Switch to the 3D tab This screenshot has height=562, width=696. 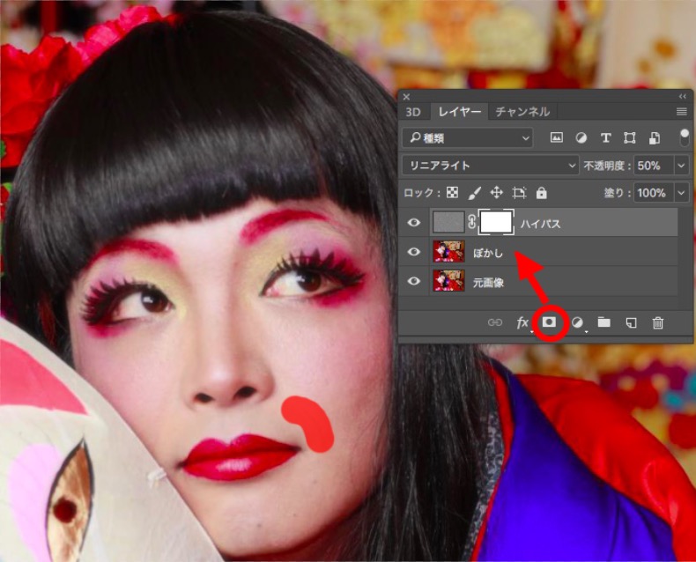pos(413,112)
